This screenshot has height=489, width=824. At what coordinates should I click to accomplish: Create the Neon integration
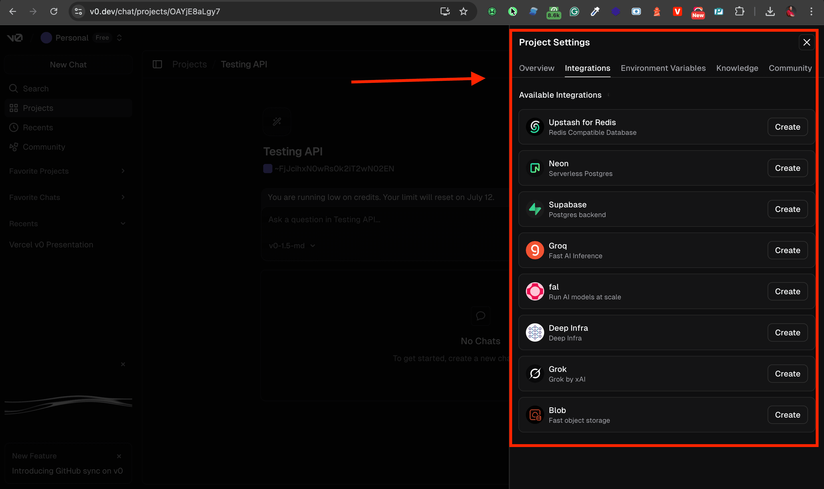[787, 168]
